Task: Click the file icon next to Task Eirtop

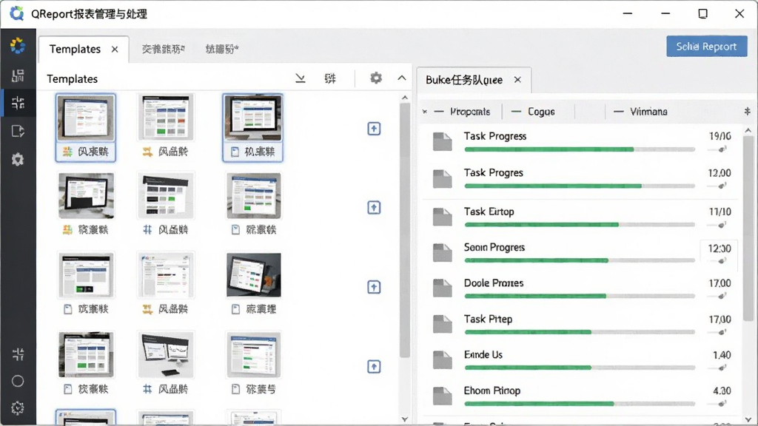Action: (x=443, y=217)
